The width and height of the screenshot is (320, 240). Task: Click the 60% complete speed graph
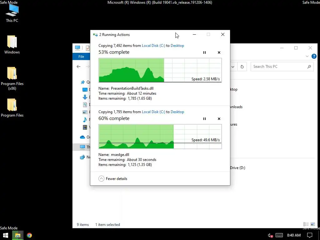click(x=160, y=137)
